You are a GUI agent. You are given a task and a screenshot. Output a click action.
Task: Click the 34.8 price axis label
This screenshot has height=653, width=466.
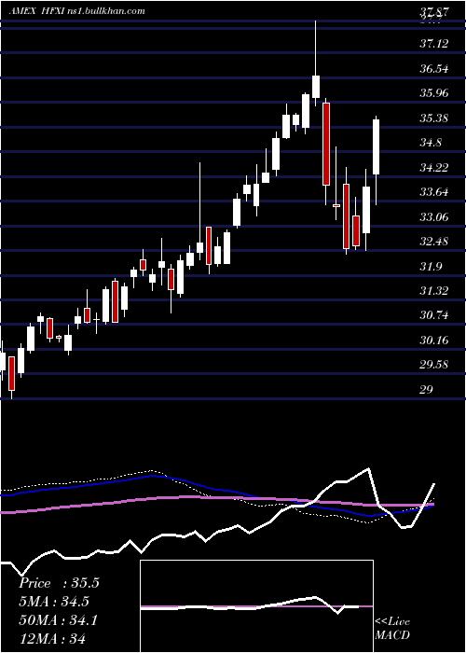point(431,143)
